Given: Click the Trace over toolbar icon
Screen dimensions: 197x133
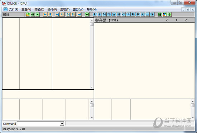Looking at the screenshot, I should [73, 15].
